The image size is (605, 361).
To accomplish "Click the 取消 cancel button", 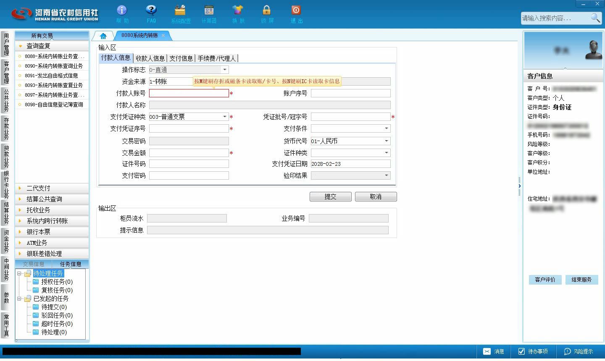I will click(376, 196).
